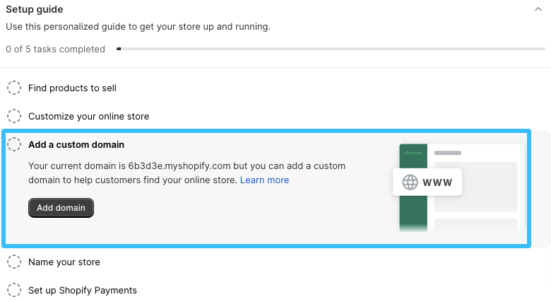Click the text '6b3d3e.myshopify.com' in the description

tap(179, 165)
